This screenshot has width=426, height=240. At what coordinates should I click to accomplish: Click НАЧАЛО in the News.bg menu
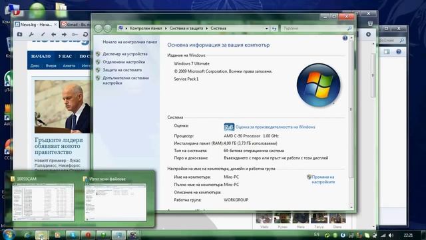[41, 56]
